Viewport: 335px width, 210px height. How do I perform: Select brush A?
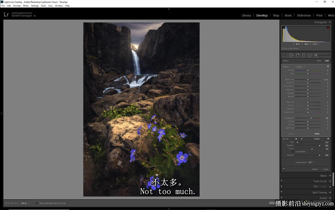(x=296, y=139)
